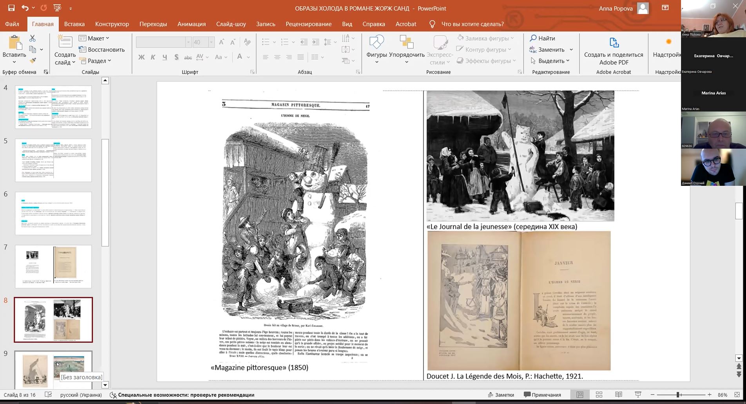Align text to the left
746x404 pixels.
point(265,57)
